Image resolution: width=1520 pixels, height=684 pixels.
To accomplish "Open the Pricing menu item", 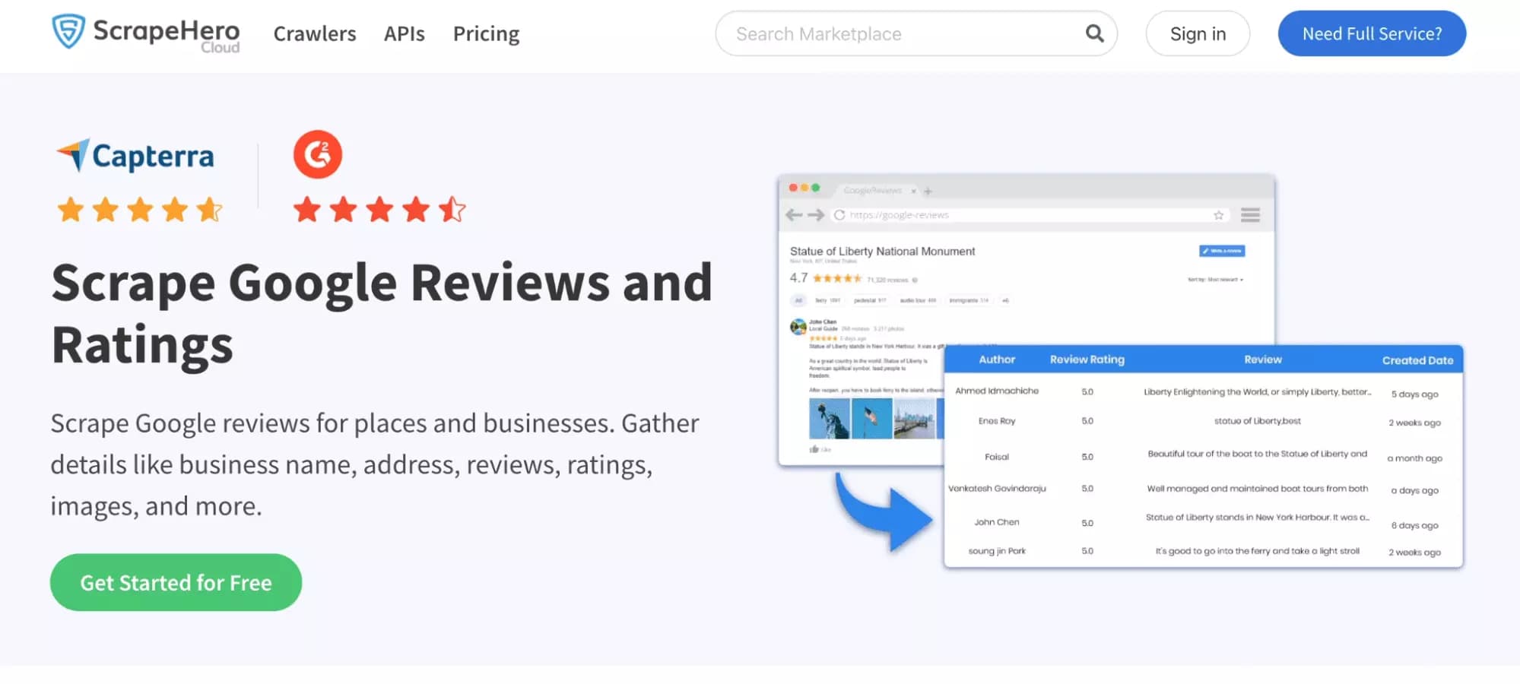I will (486, 33).
